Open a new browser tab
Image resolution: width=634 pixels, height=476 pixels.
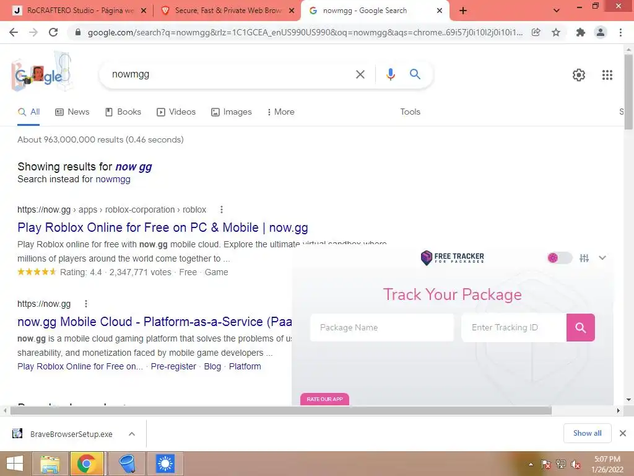pos(463,11)
